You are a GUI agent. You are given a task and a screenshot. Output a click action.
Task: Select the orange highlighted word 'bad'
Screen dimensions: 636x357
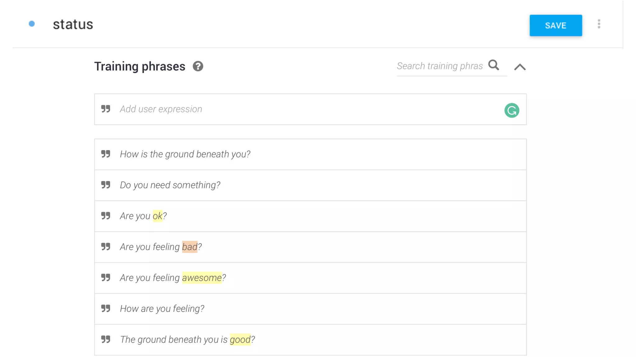(189, 247)
